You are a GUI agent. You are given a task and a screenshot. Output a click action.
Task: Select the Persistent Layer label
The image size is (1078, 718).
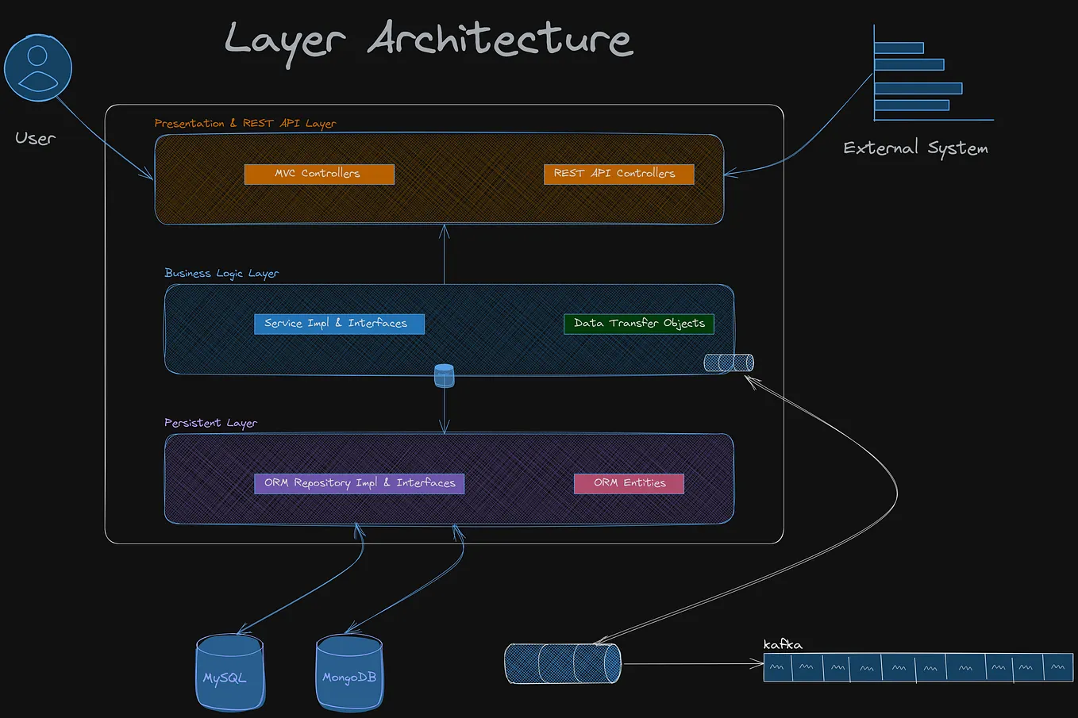click(210, 423)
